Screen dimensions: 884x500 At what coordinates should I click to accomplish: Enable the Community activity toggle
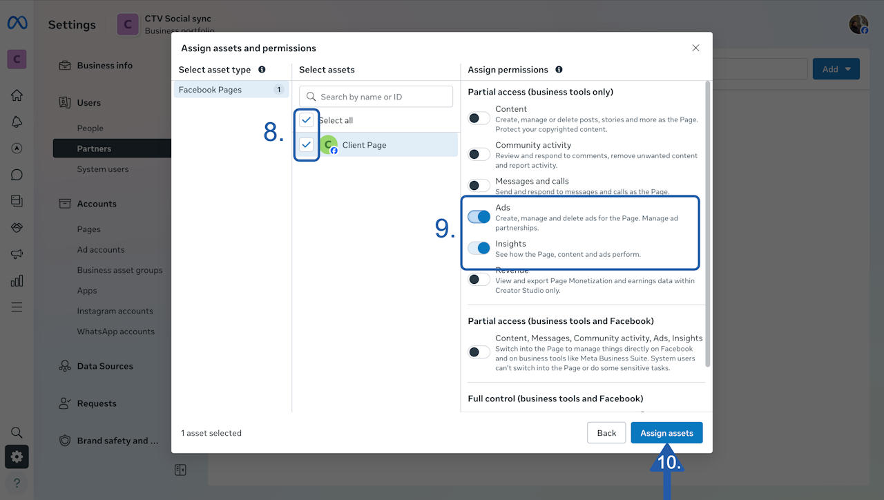click(479, 154)
